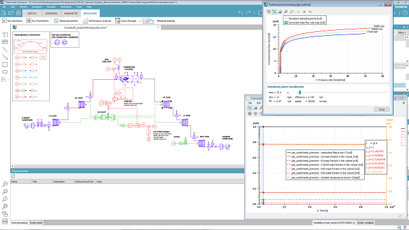Open the File menu in main window
This screenshot has width=409, height=230.
(4, 7)
